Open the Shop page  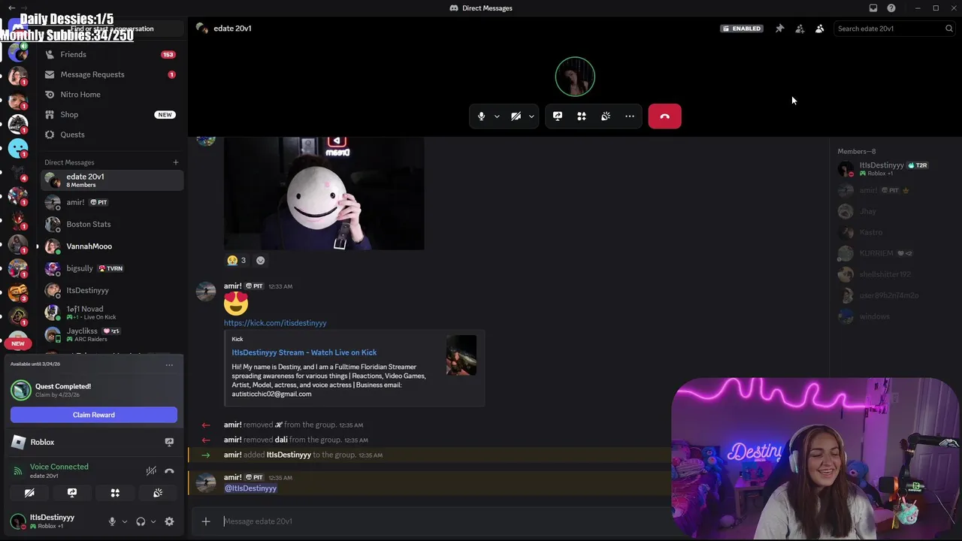(112, 114)
